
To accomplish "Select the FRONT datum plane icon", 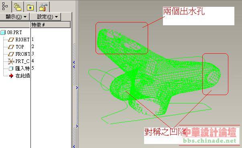I will click(11, 54).
